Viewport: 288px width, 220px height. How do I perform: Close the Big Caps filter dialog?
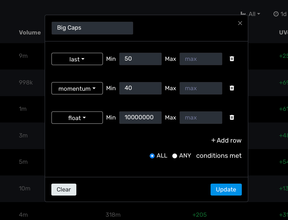point(240,23)
